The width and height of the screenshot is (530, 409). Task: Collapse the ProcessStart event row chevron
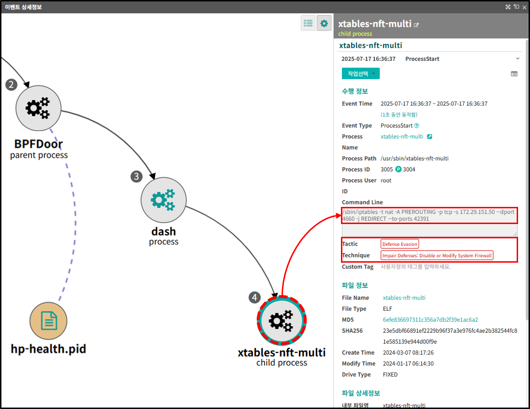pyautogui.click(x=518, y=59)
